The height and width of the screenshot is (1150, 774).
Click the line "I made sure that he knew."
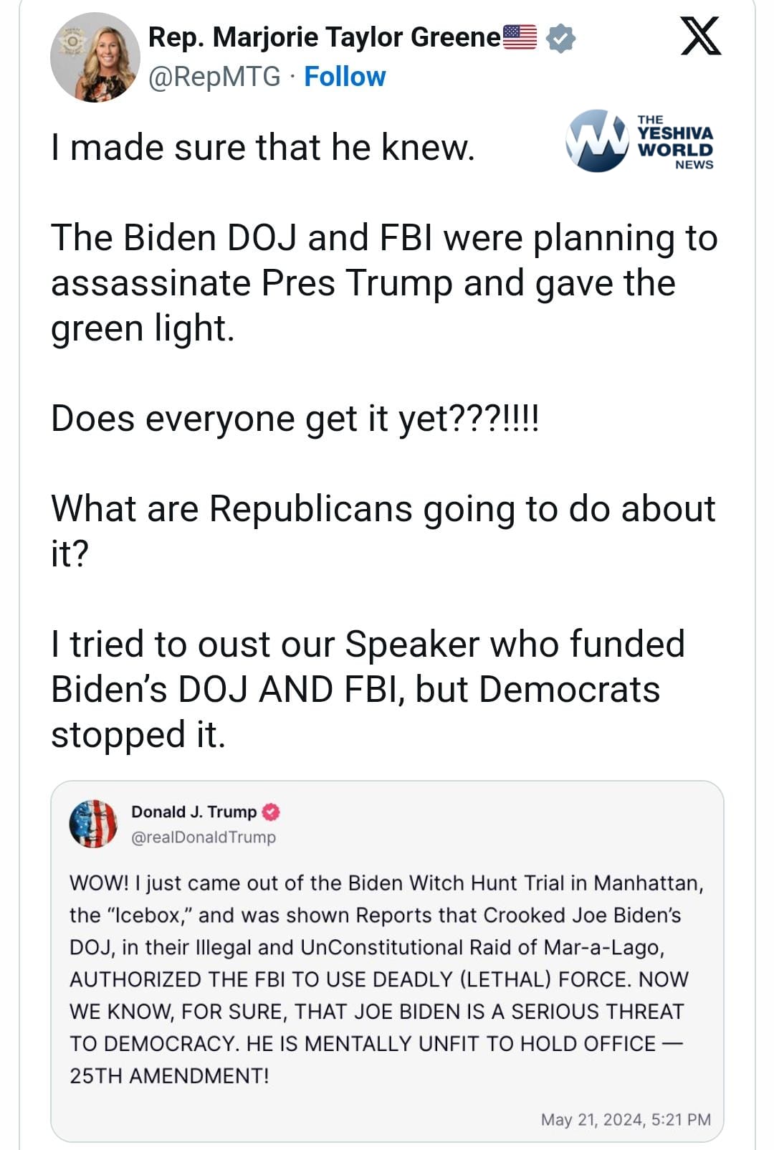[263, 148]
